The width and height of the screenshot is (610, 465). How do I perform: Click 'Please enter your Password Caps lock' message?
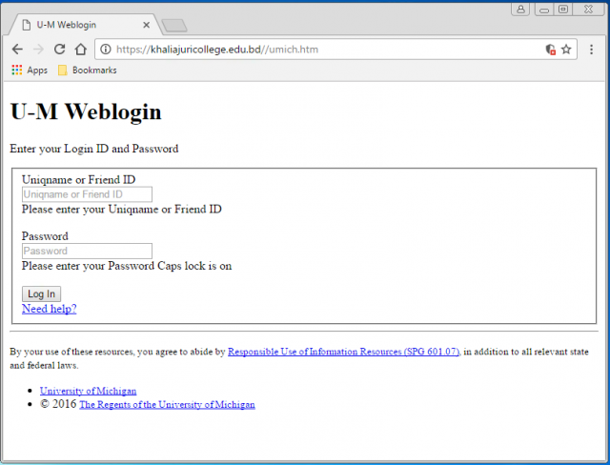coord(127,266)
